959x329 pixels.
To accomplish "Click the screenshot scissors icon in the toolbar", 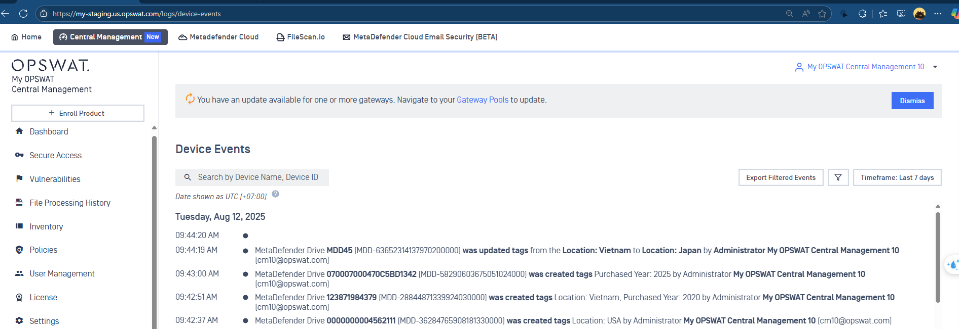I will 901,14.
